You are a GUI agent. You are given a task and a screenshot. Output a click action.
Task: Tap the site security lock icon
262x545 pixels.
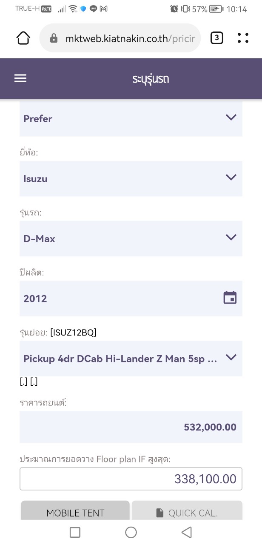click(54, 39)
